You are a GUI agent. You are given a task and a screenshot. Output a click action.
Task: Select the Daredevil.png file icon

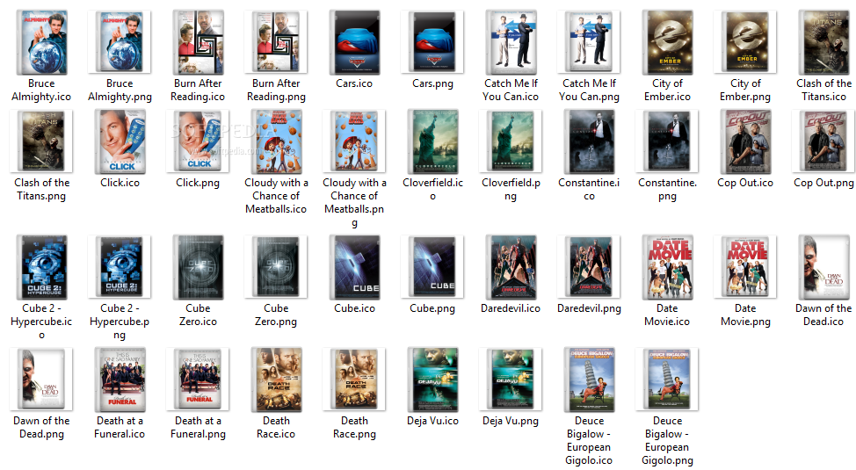(589, 267)
